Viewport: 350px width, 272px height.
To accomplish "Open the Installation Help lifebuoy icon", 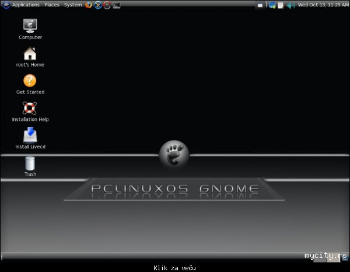I will 30,108.
